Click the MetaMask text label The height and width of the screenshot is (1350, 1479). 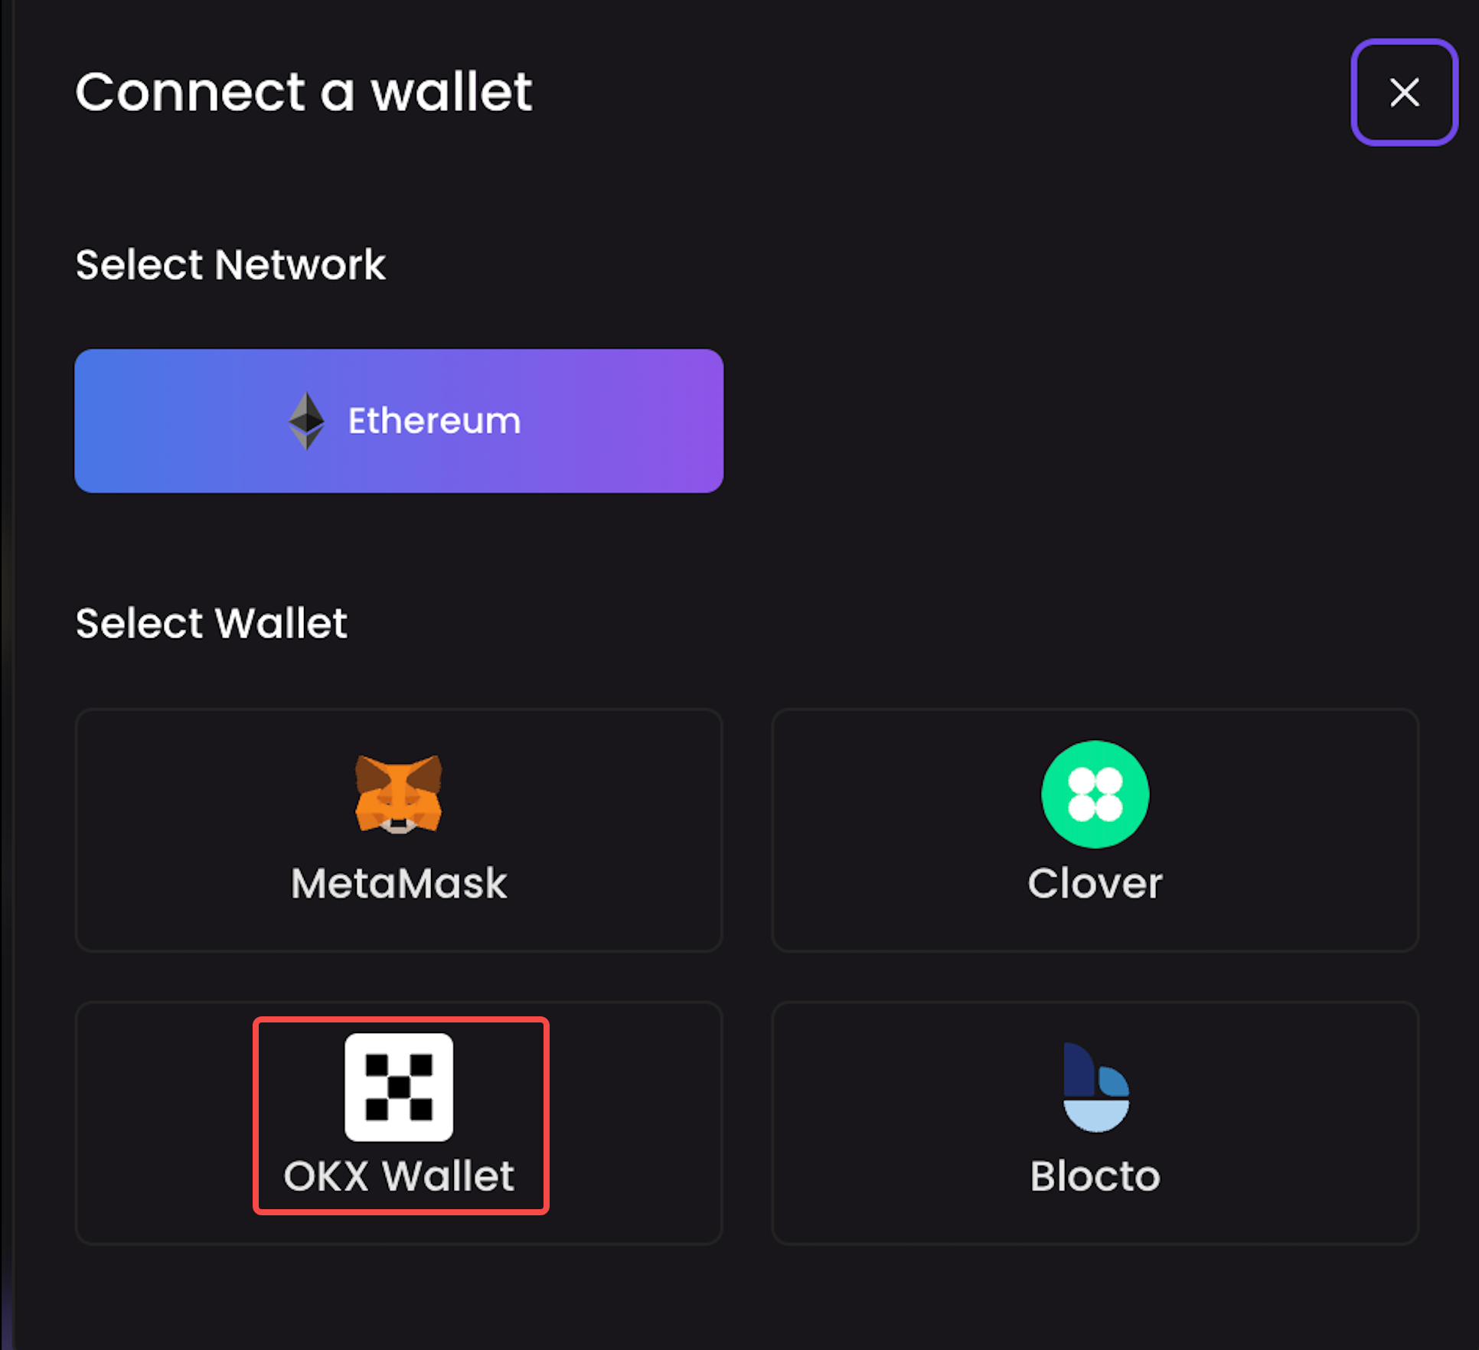[399, 883]
